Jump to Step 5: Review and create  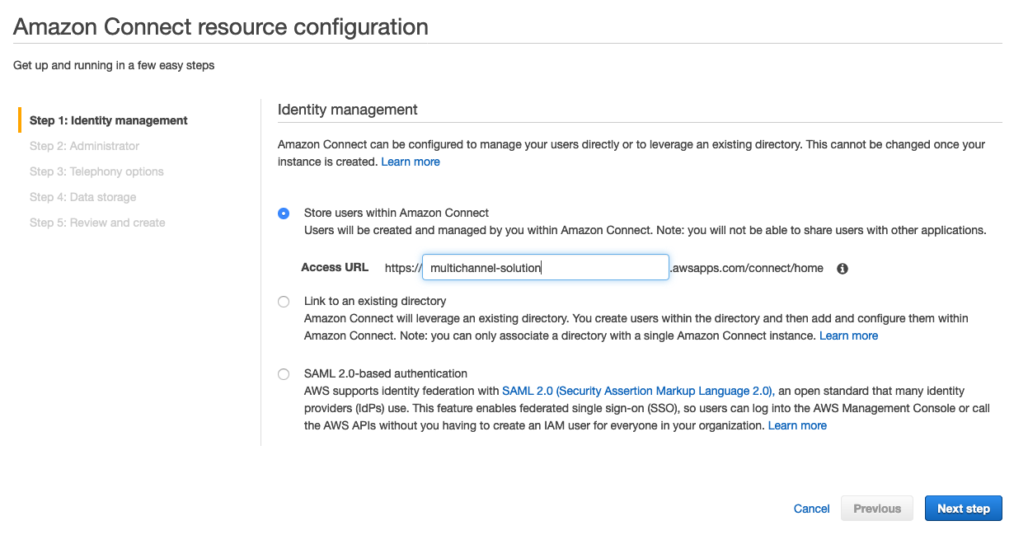pos(97,223)
